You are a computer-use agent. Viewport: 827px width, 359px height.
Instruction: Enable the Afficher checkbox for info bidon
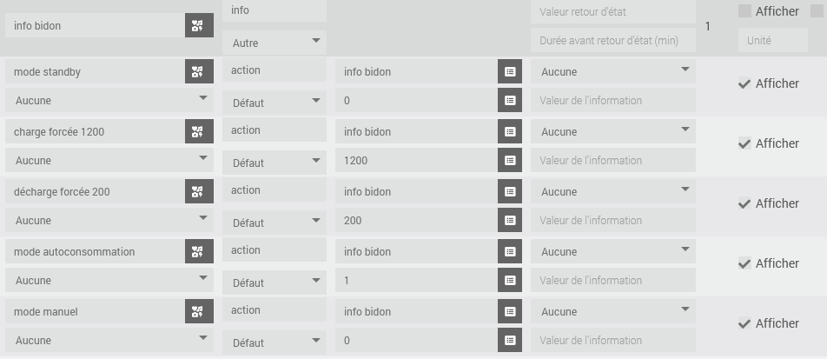click(744, 11)
